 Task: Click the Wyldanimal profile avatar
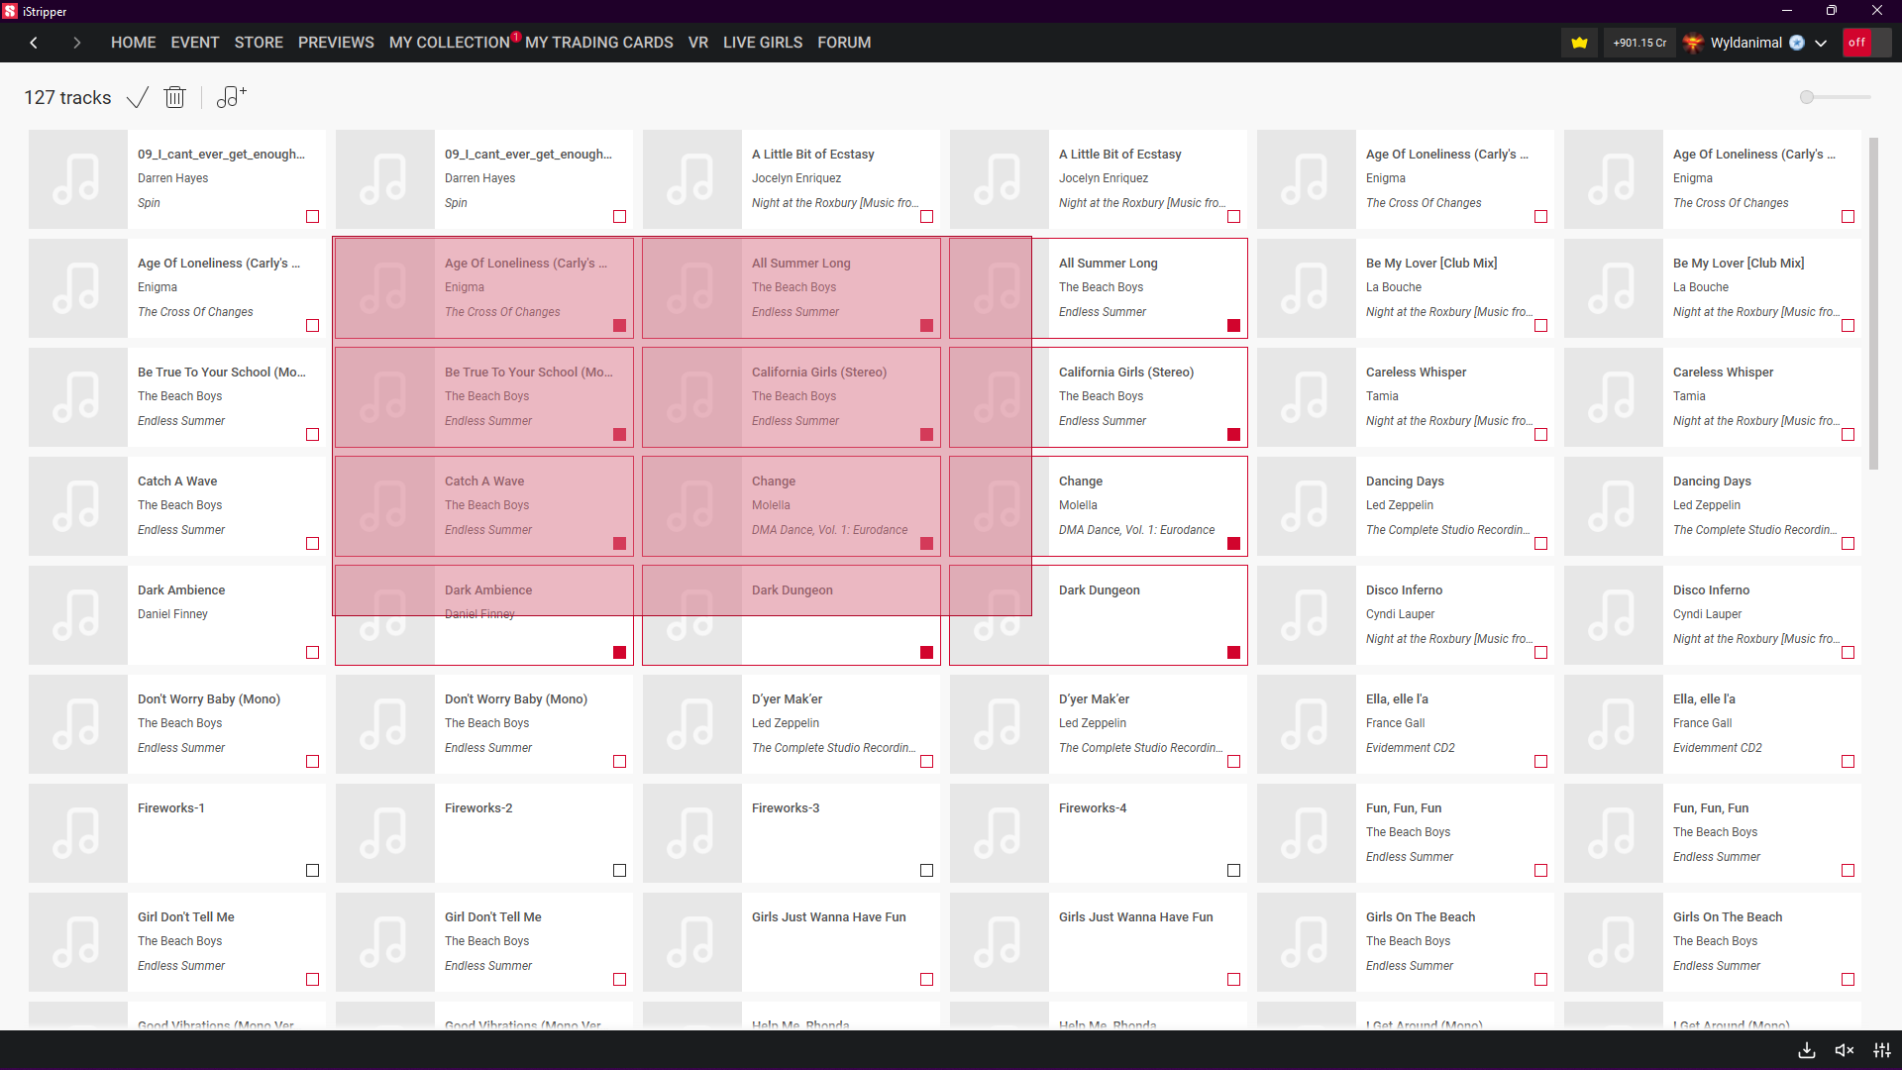[1693, 43]
